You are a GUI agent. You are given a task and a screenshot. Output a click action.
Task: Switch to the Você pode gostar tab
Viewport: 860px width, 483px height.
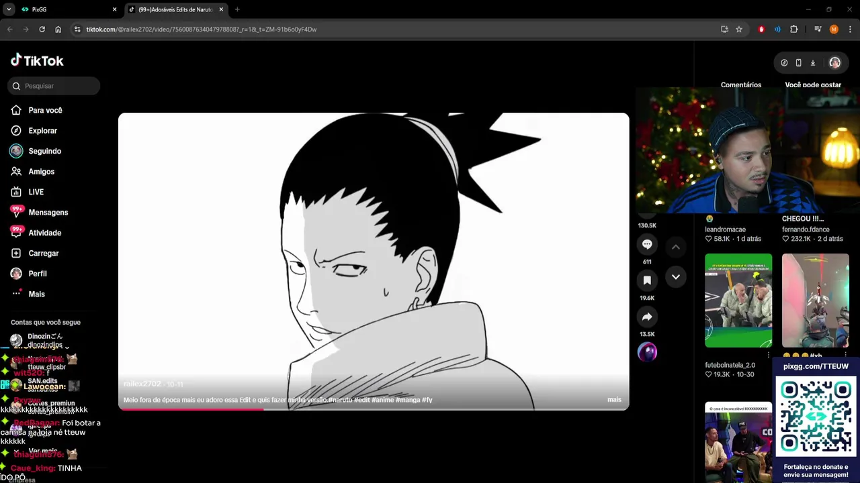pyautogui.click(x=813, y=85)
